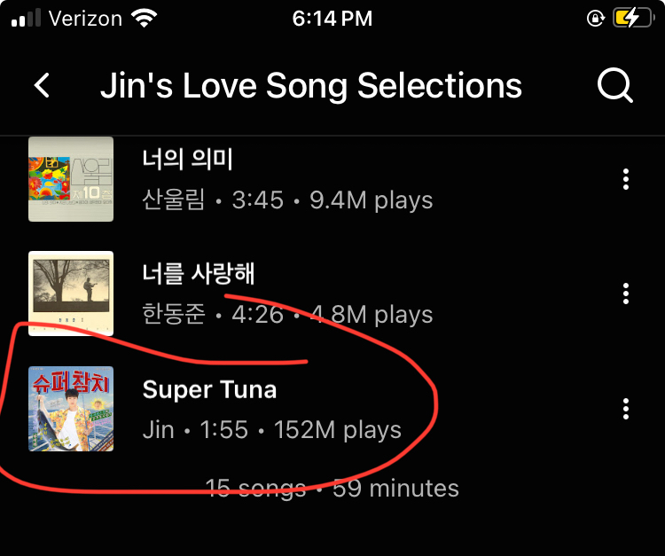
Task: Tap the Super Tuna cover art
Action: (x=71, y=409)
